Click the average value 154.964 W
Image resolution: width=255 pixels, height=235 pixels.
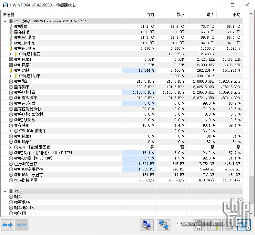(x=231, y=70)
